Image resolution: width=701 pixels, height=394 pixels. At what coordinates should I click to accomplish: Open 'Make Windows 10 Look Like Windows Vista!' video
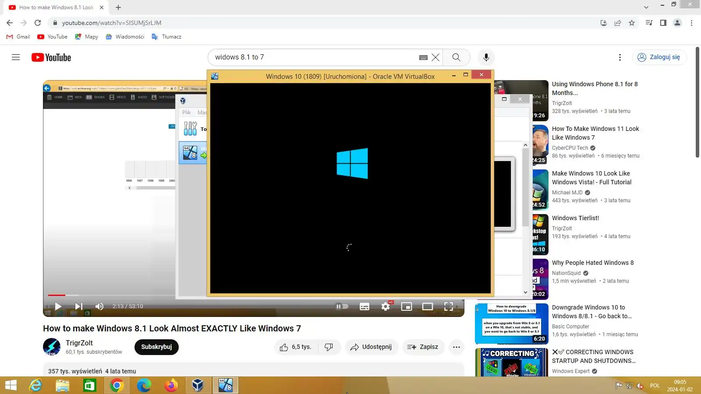pos(591,178)
